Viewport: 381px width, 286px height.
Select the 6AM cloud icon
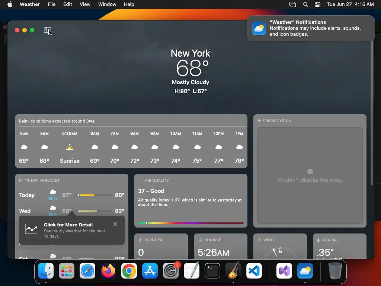95,147
